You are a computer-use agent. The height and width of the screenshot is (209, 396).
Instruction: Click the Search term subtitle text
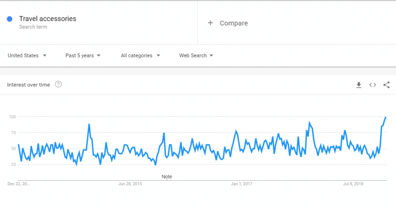coord(33,27)
